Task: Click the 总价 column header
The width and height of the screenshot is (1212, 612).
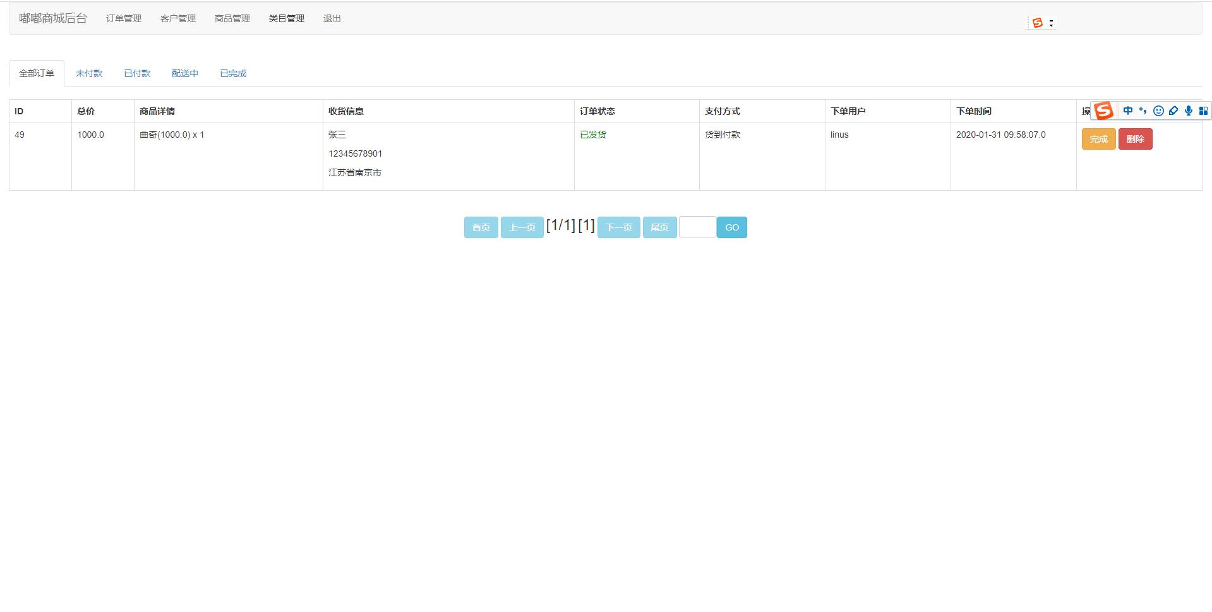Action: coord(86,111)
